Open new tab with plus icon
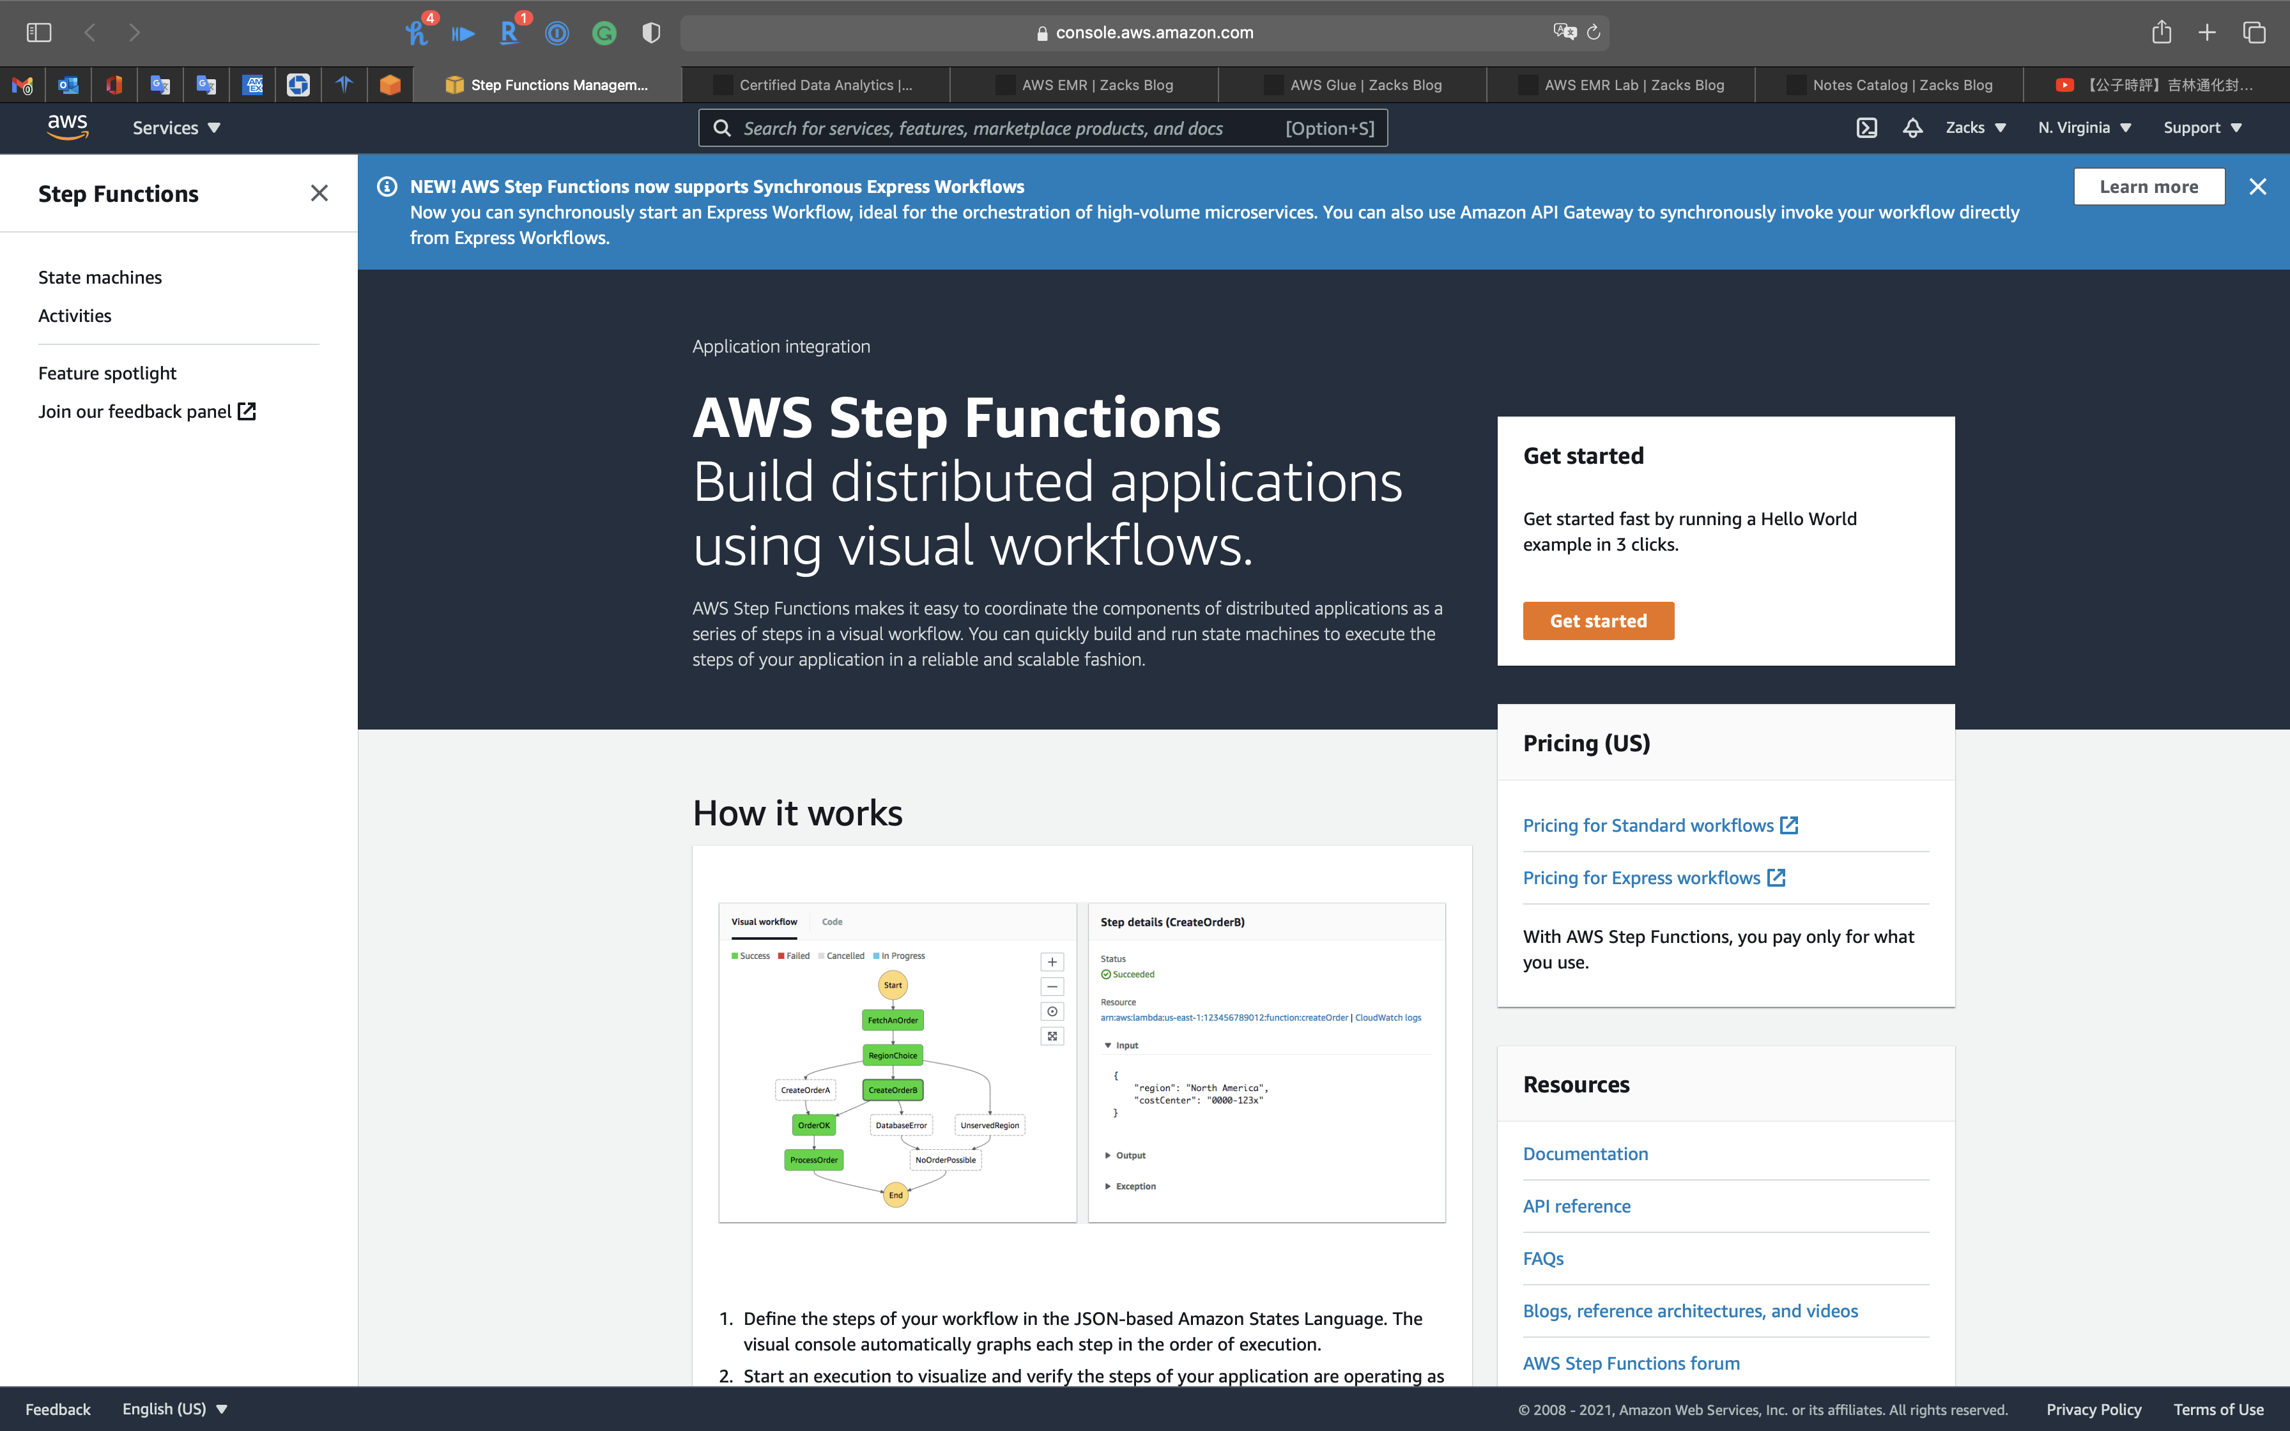 [2207, 32]
